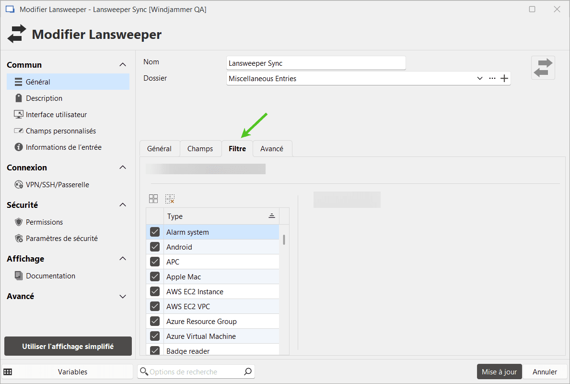Click the Mise à jour button
The image size is (570, 384).
(x=499, y=372)
